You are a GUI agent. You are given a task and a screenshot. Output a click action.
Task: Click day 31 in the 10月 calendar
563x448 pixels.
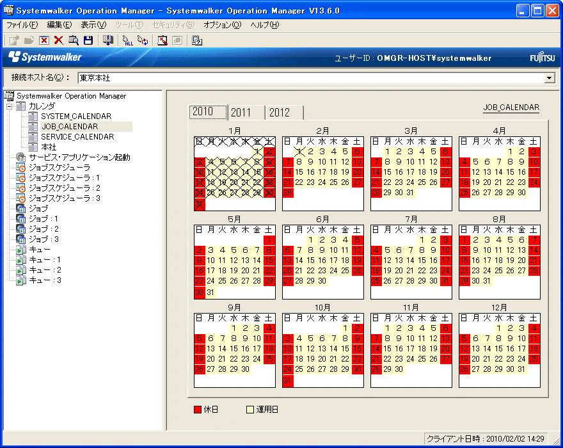(288, 381)
